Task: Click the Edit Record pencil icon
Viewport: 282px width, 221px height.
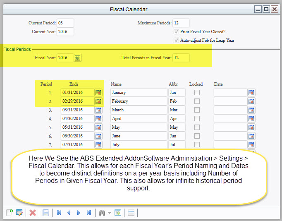Action: click(19, 213)
